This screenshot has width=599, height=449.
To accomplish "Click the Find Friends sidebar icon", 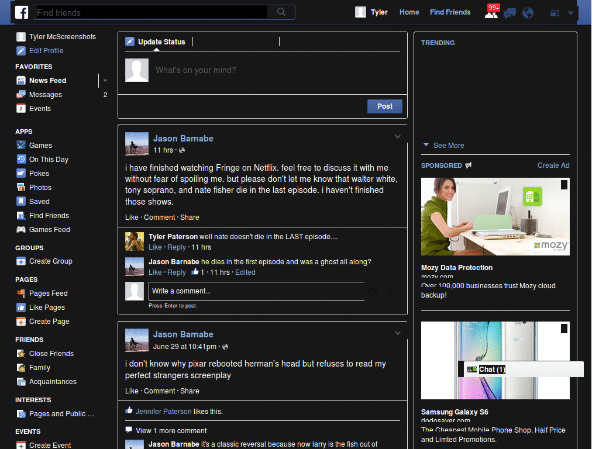I will (x=21, y=215).
